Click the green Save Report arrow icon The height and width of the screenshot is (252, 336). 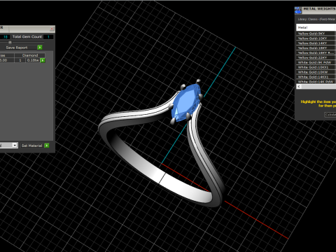40,48
